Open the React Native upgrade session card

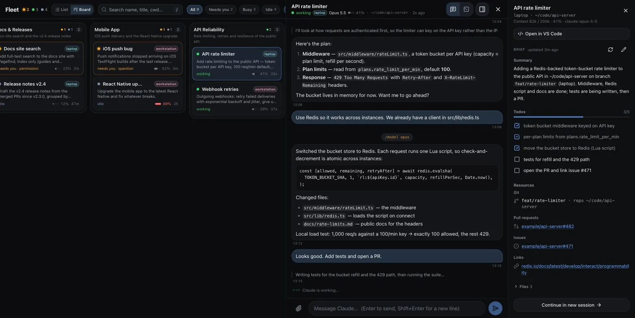click(138, 94)
